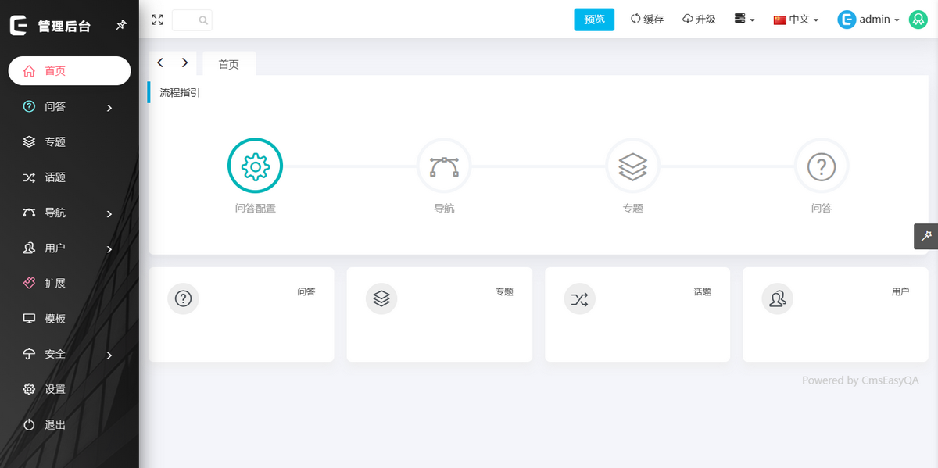Image resolution: width=938 pixels, height=468 pixels.
Task: Click the 问答 question-mark icon in flow guide
Action: tap(821, 166)
